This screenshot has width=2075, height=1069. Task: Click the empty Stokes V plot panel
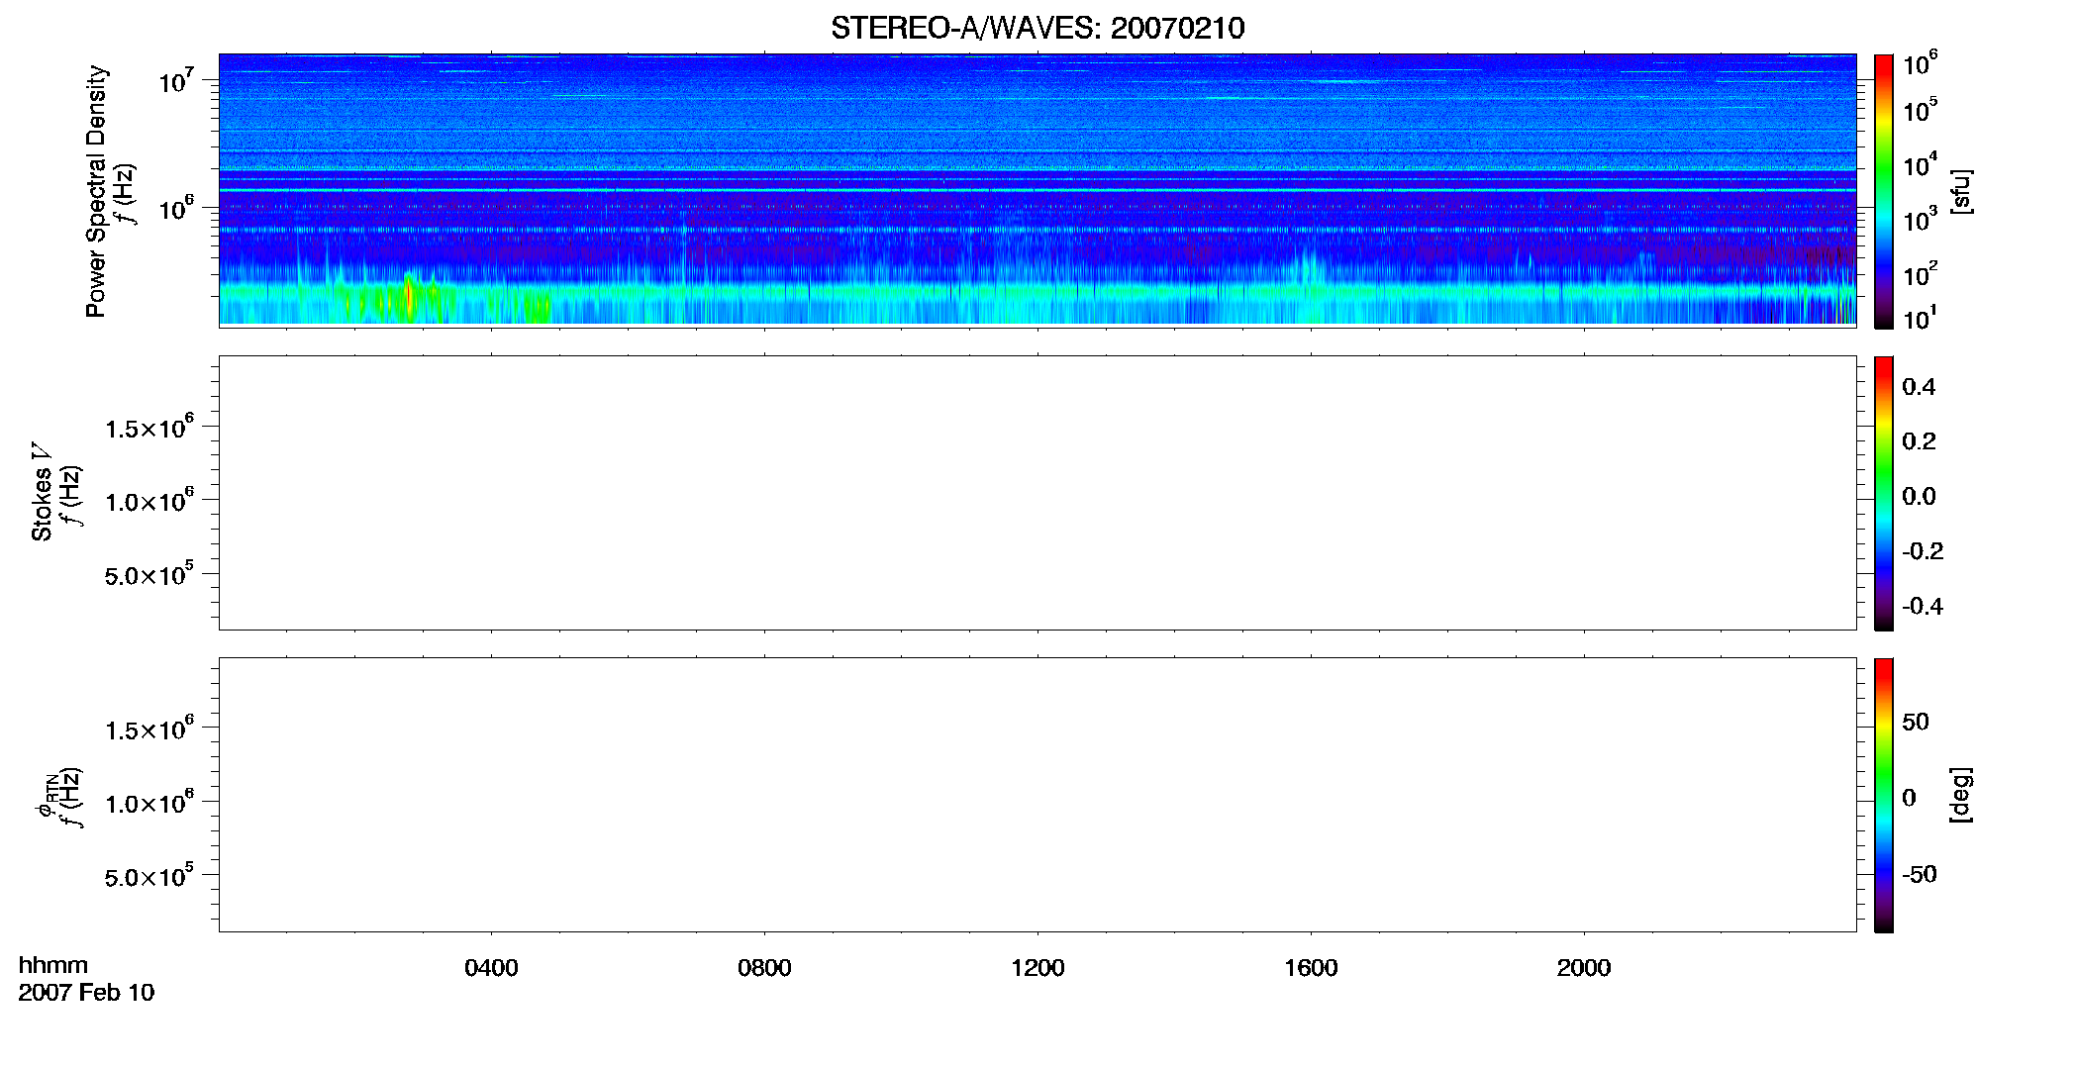(x=1037, y=493)
